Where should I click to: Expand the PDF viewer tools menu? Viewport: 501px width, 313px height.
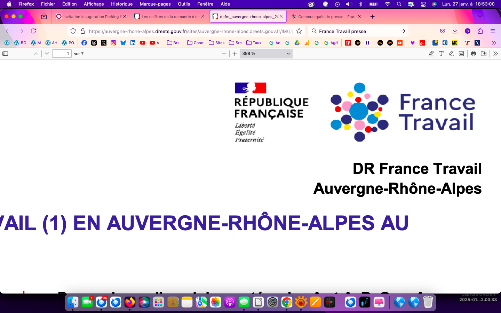point(495,54)
